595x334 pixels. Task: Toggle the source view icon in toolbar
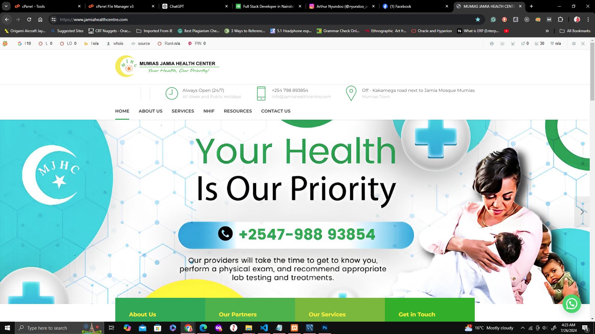(133, 43)
